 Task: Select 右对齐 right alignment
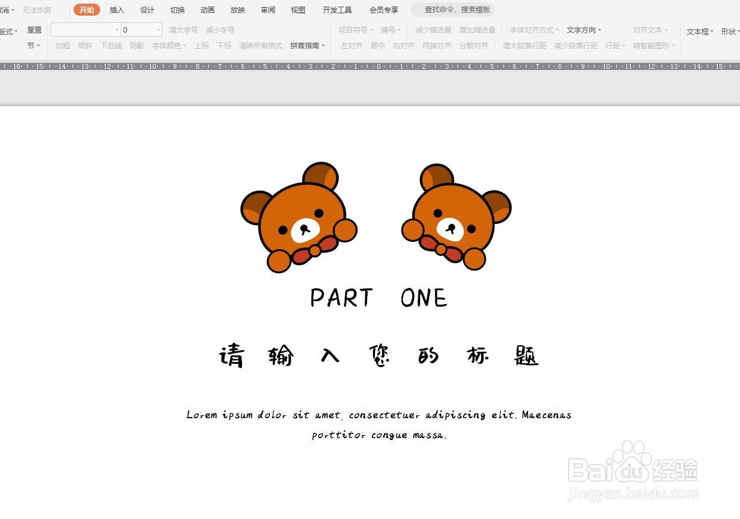tap(404, 46)
